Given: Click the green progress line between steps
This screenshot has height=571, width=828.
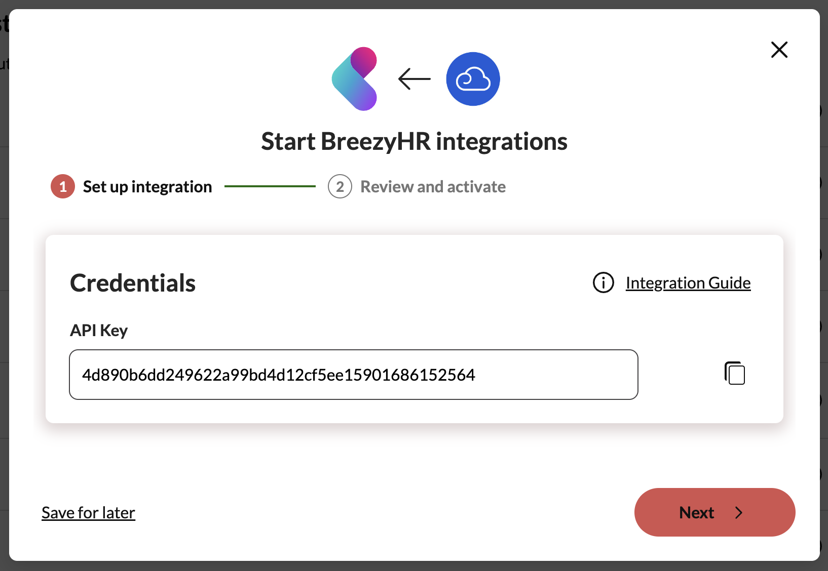Looking at the screenshot, I should (270, 186).
